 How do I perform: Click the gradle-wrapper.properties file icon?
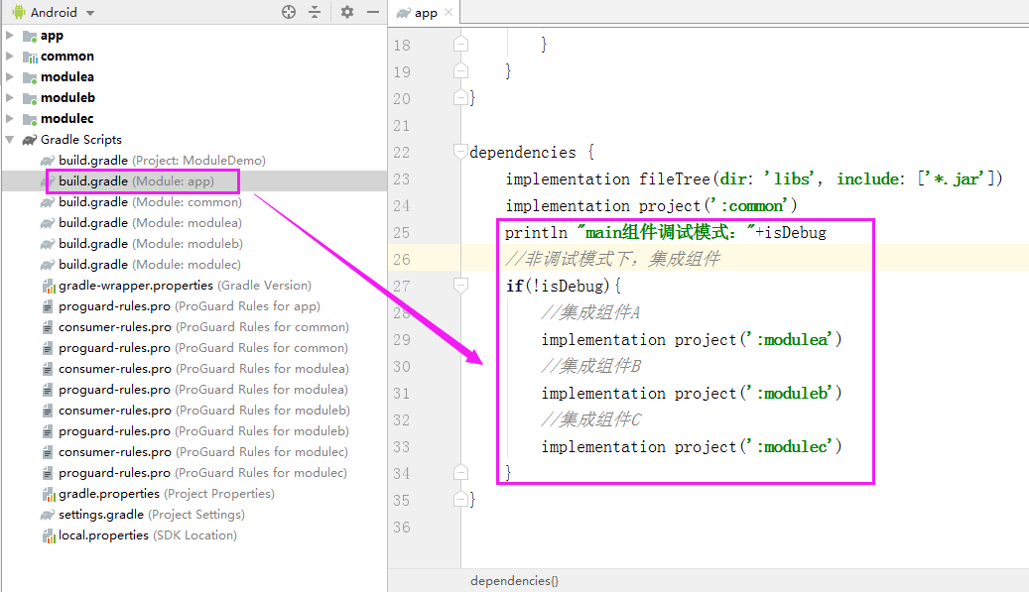[x=49, y=286]
